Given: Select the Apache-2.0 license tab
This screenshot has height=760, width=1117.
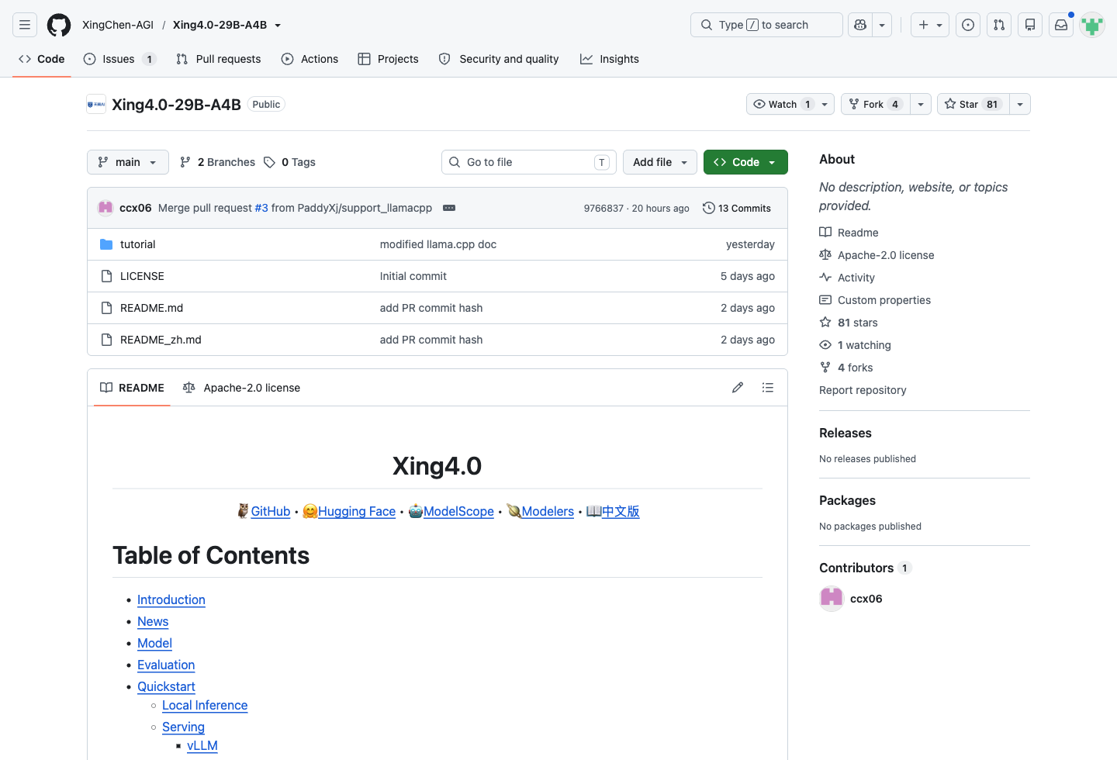Looking at the screenshot, I should coord(241,388).
